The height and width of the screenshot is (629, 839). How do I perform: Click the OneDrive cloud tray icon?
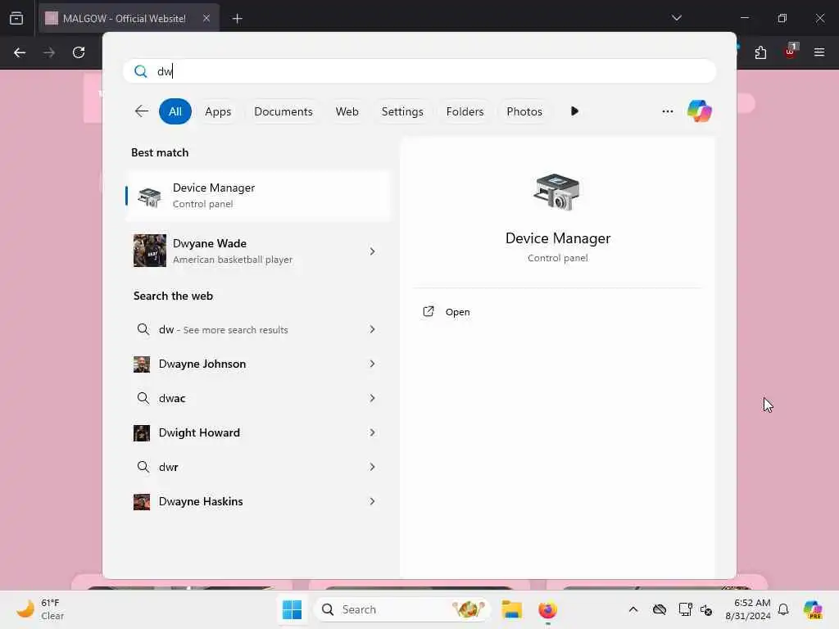pyautogui.click(x=660, y=609)
